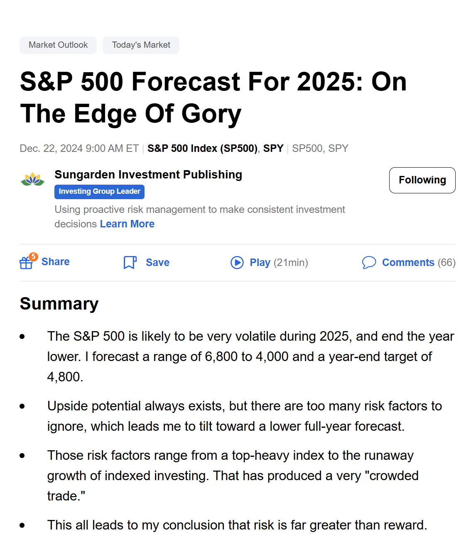Open comments via the speech bubble icon
The image size is (471, 549).
click(369, 262)
